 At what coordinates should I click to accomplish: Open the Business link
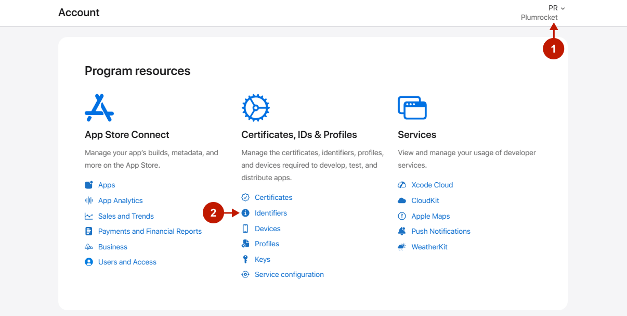(x=113, y=247)
